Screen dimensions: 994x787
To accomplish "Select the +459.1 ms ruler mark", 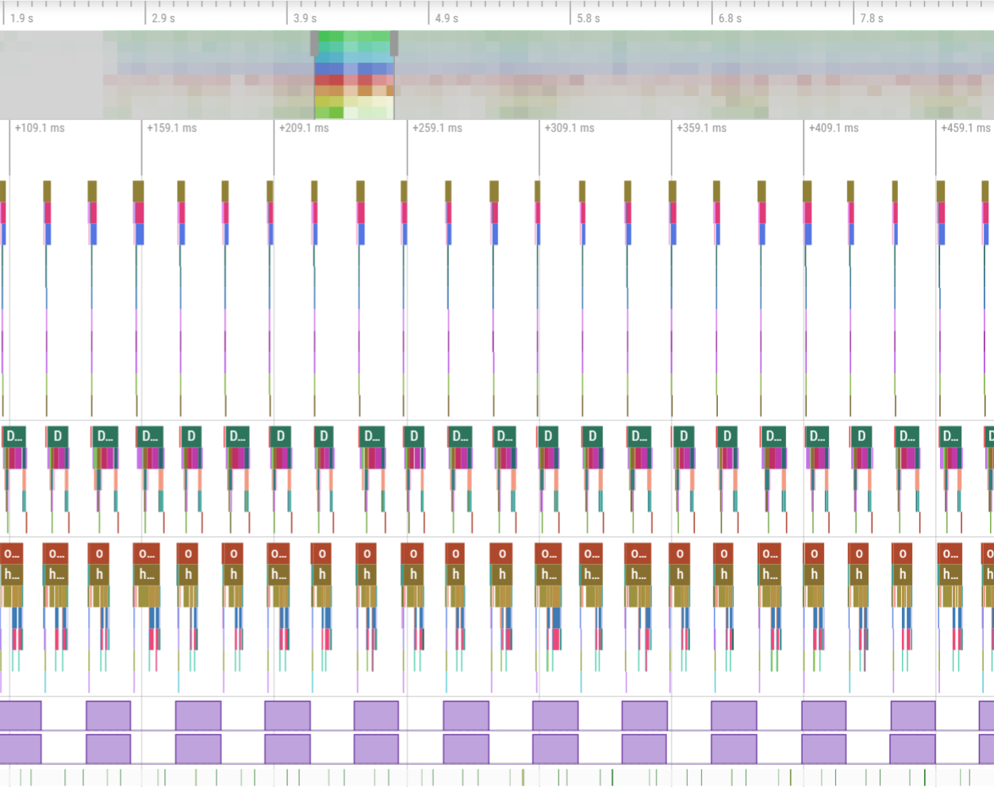I will [966, 128].
